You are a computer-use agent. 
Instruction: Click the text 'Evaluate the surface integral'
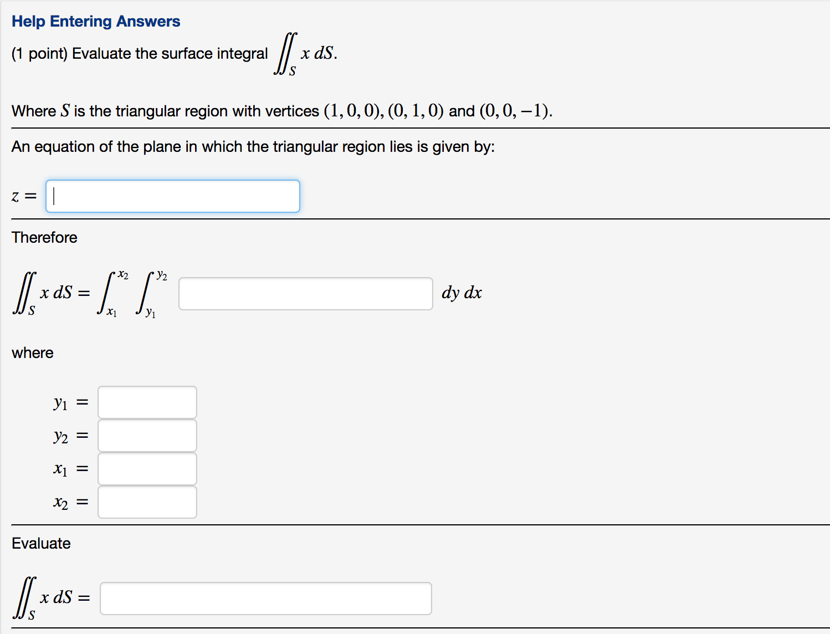click(170, 53)
